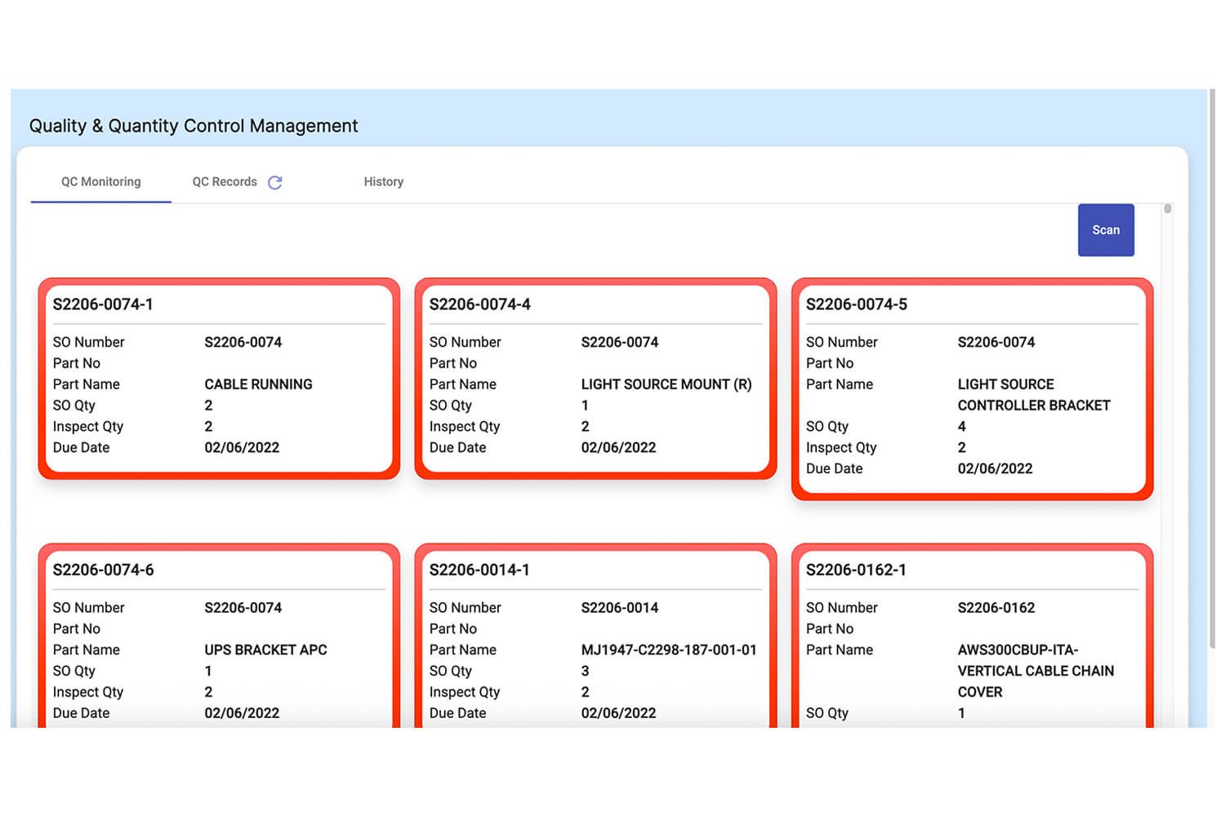Select part name MJ1947-C2298-187-001-01
1225x816 pixels.
668,650
